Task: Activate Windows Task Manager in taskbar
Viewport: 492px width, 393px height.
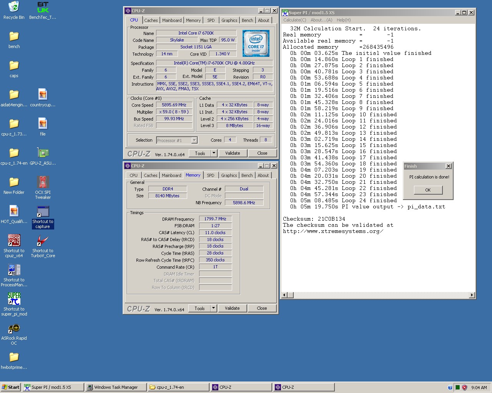Action: click(x=116, y=387)
